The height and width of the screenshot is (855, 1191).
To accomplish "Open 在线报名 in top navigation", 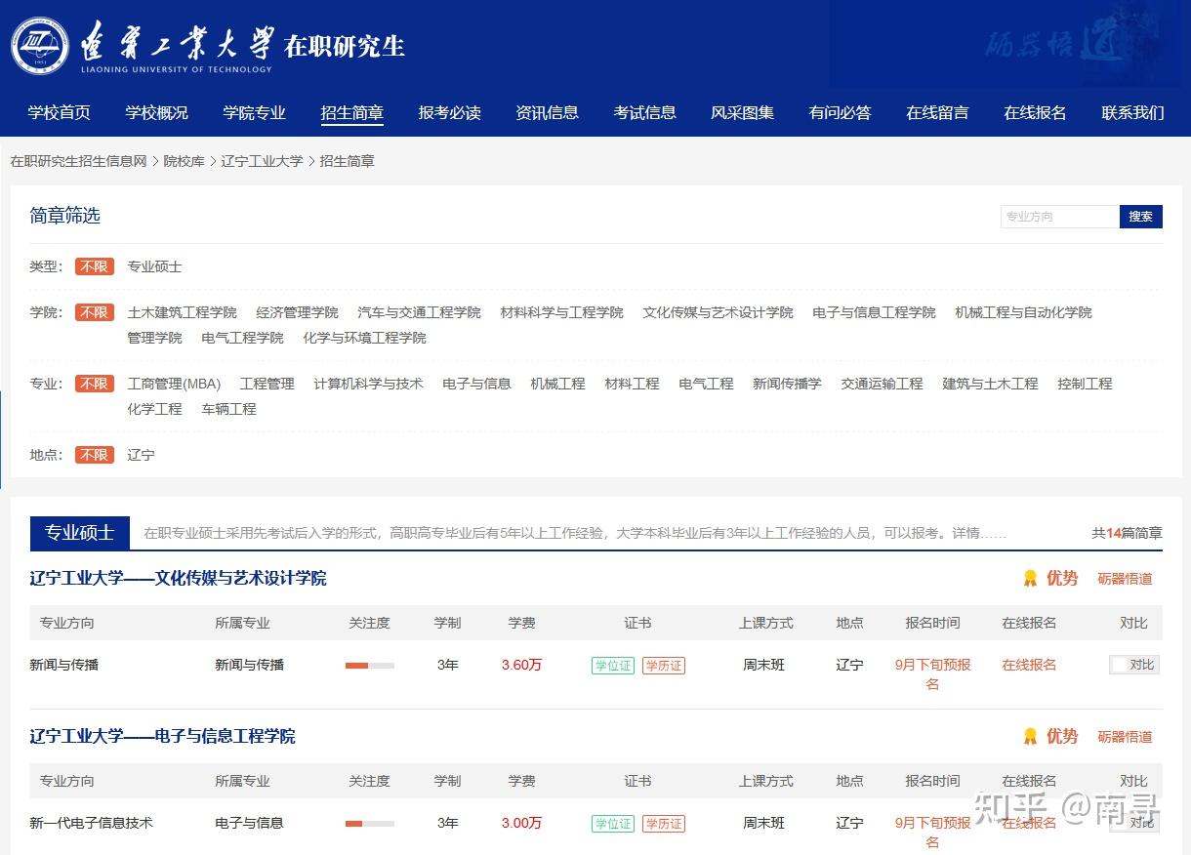I will [x=1036, y=112].
